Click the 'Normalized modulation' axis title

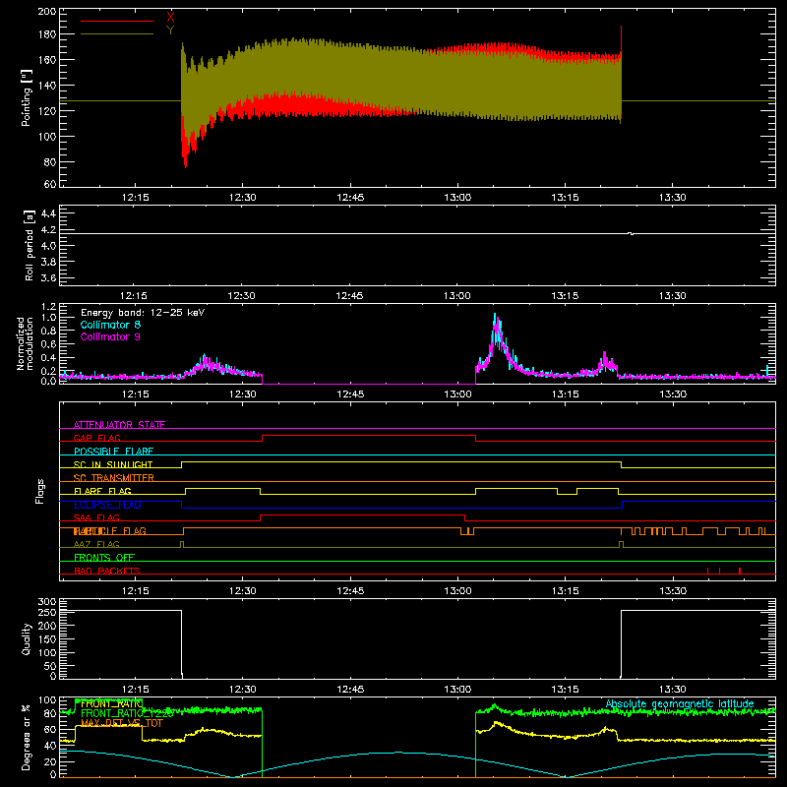click(x=26, y=343)
